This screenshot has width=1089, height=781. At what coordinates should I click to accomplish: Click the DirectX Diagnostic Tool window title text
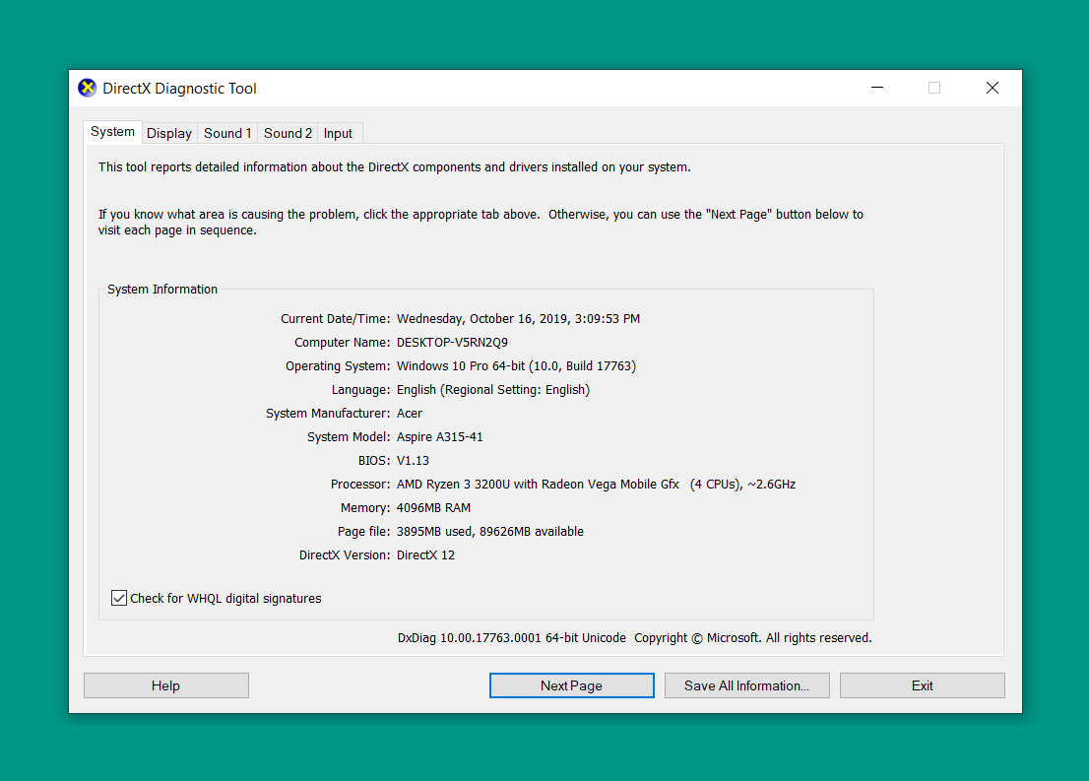[x=180, y=89]
